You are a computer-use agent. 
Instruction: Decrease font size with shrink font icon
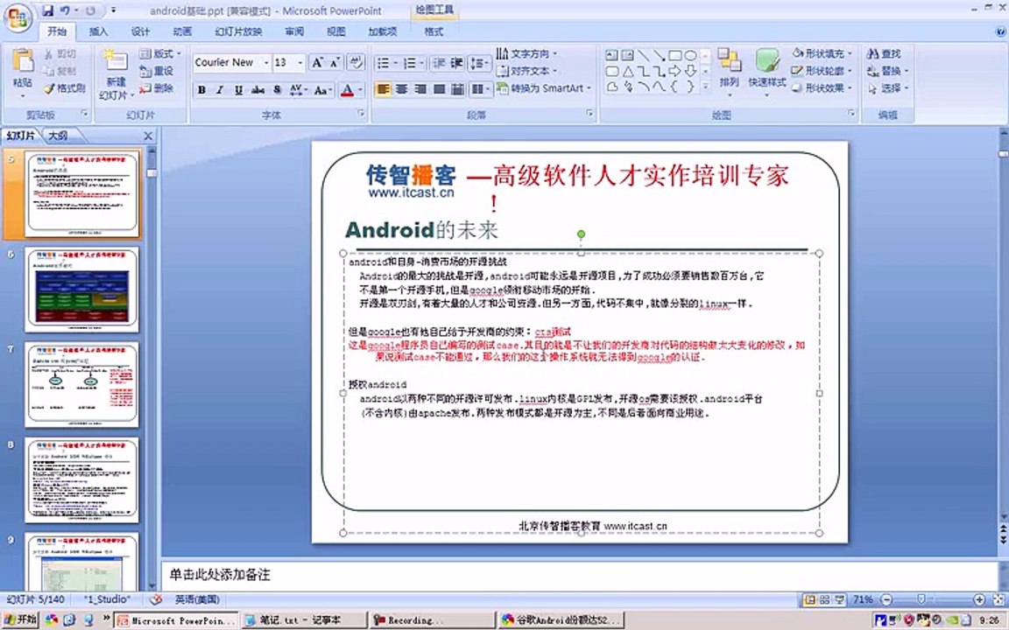(335, 62)
